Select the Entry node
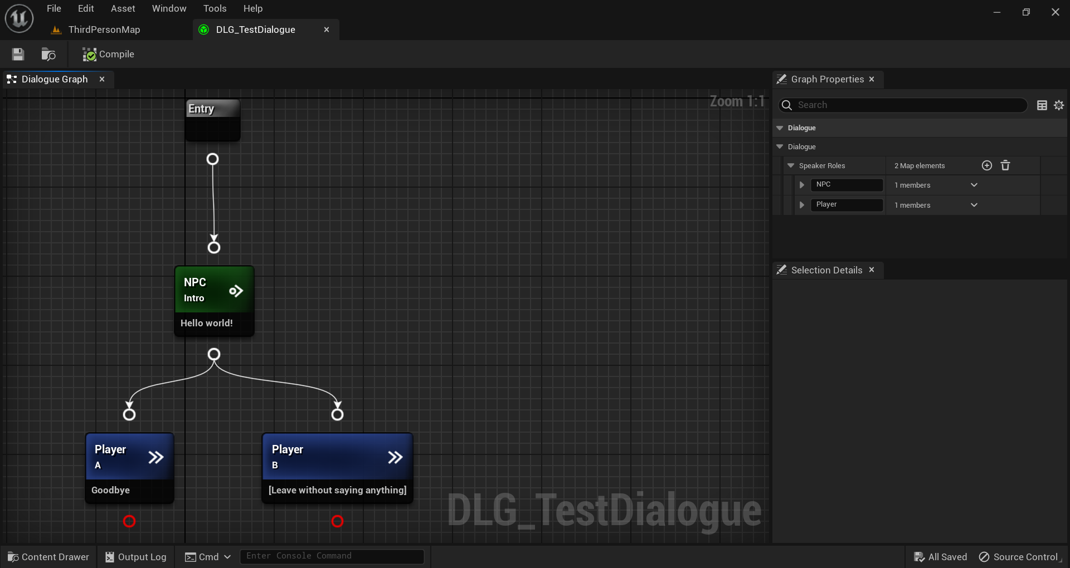Screen dimensions: 1070x568 pos(212,120)
